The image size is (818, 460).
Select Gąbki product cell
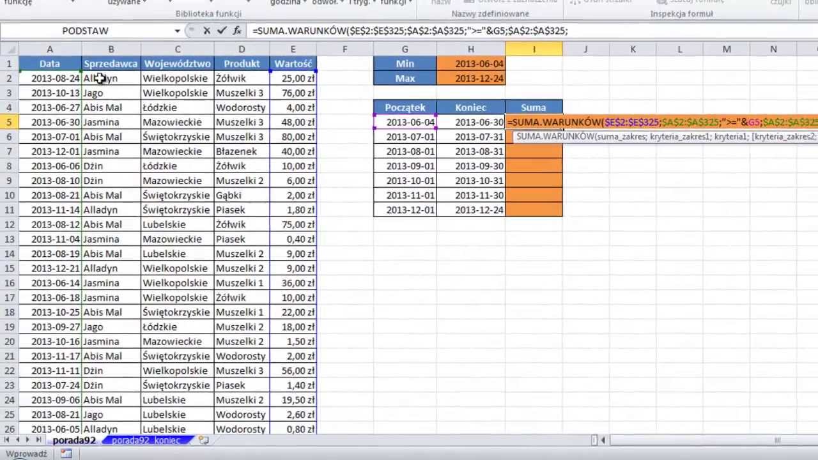click(242, 195)
